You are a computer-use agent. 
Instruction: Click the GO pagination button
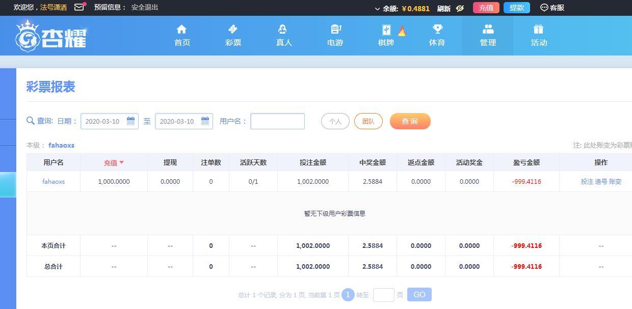(419, 295)
